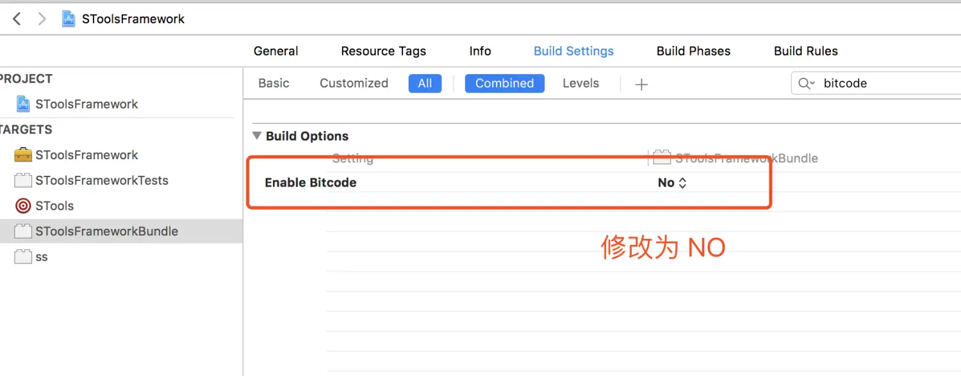Click the bitcode search field
Screen dimensions: 961x376
(x=884, y=84)
